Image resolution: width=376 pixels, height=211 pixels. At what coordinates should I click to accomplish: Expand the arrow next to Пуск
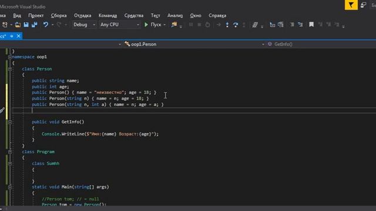[x=164, y=25]
